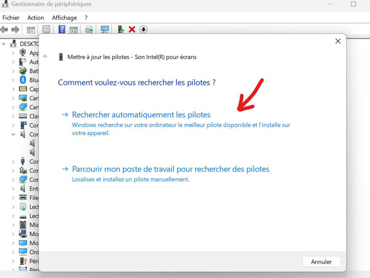
Task: Choose Parcourir mon poste de travail option
Action: tap(170, 169)
